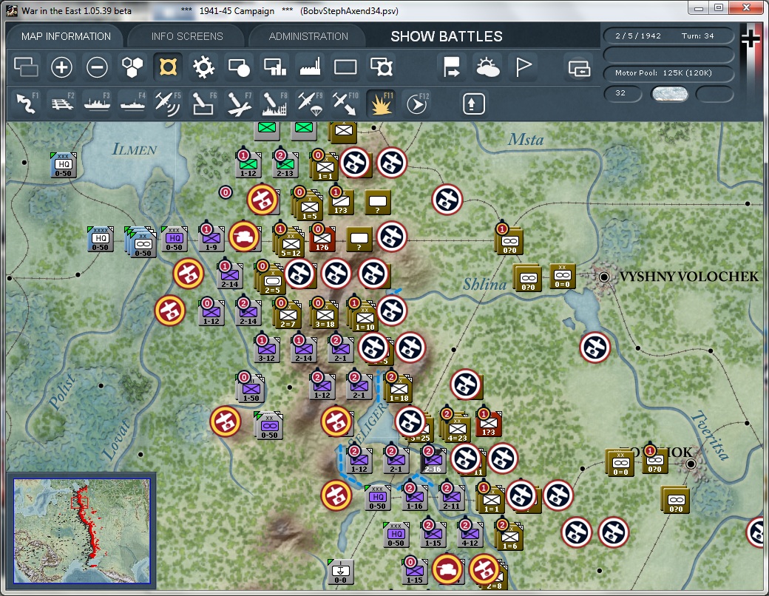Image resolution: width=769 pixels, height=596 pixels.
Task: Click the yellow tank battle marker near 1-9
Action: (x=244, y=237)
